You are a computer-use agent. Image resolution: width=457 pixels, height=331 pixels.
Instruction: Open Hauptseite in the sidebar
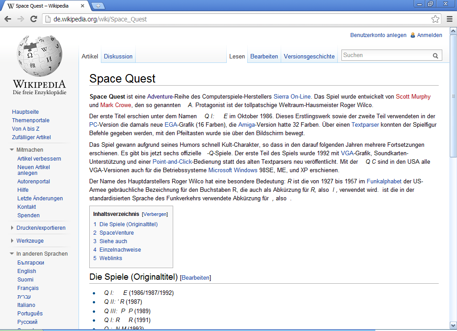coord(25,112)
